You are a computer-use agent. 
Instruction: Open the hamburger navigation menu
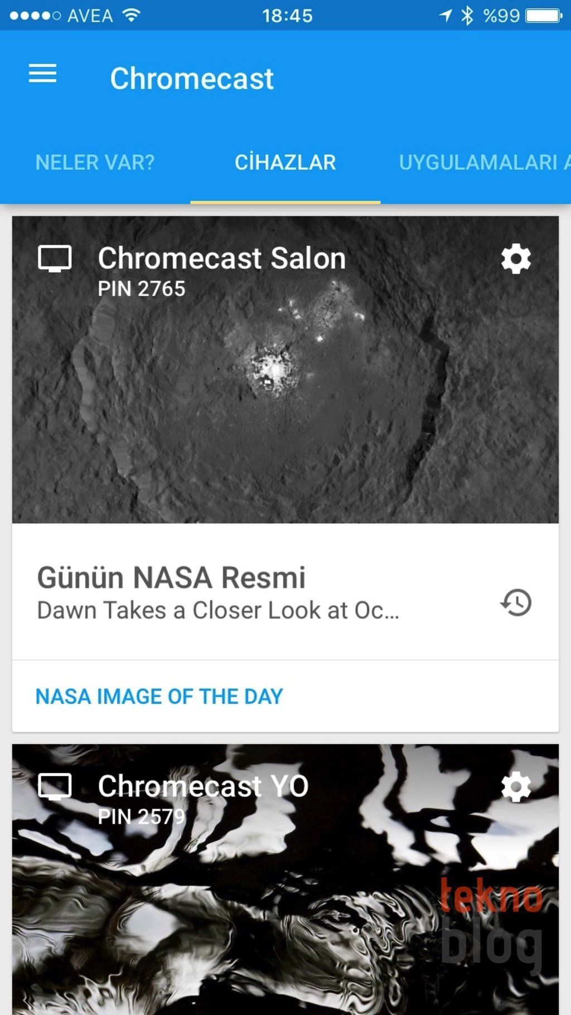[43, 74]
